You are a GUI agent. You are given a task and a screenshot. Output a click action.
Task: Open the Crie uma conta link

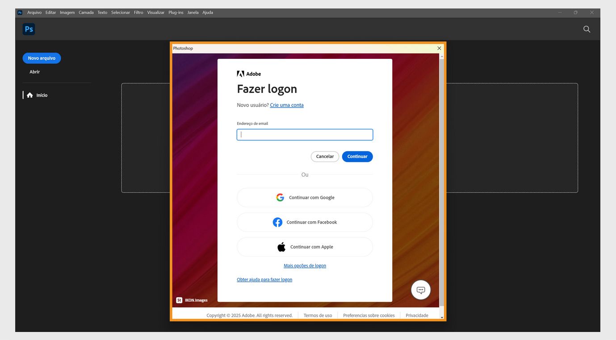(x=286, y=105)
